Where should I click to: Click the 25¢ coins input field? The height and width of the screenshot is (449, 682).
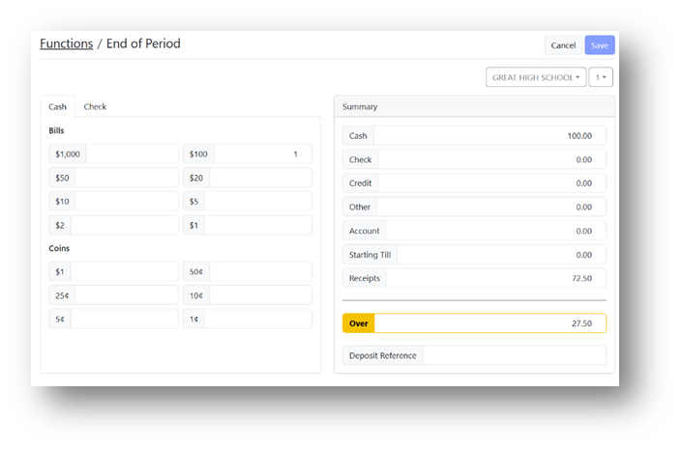pyautogui.click(x=127, y=295)
